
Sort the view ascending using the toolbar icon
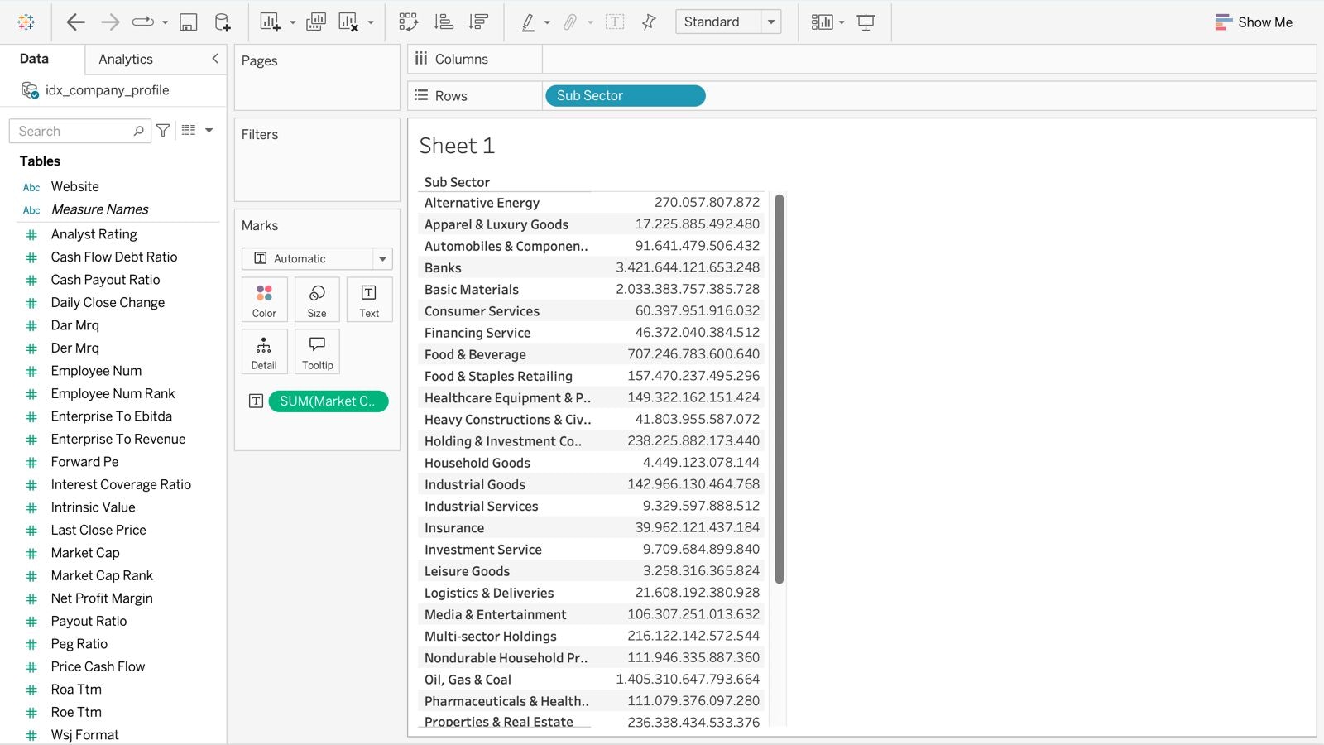[x=444, y=22]
